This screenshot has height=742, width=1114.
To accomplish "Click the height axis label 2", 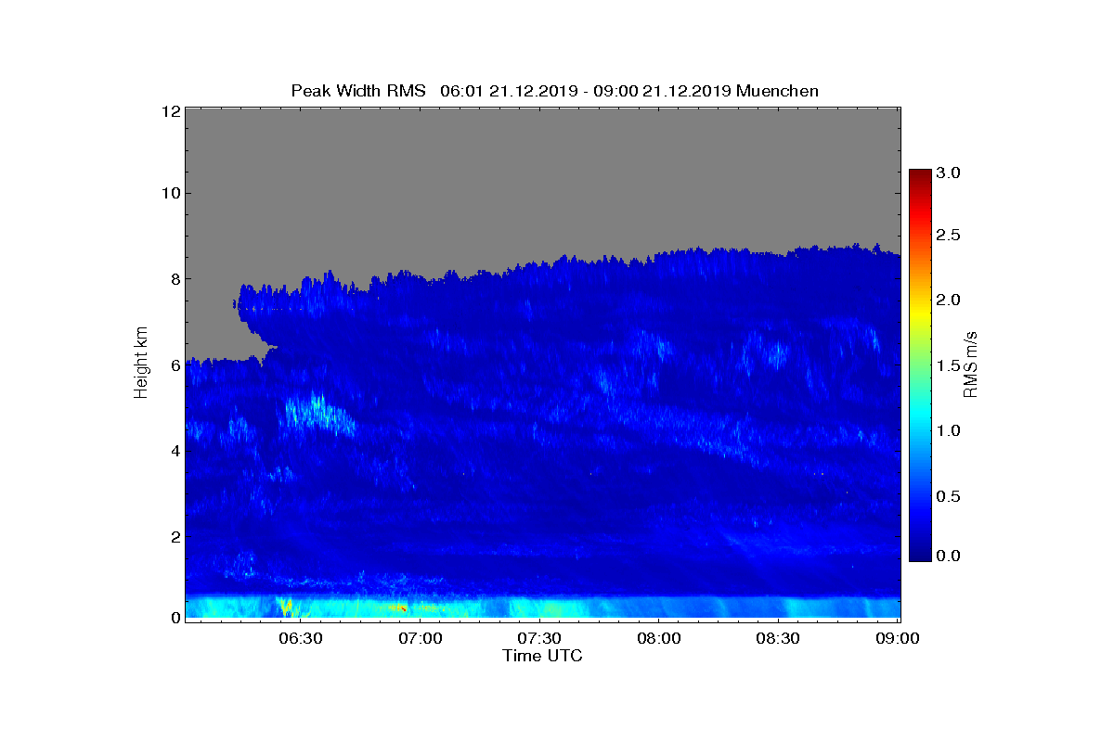I will pyautogui.click(x=175, y=537).
